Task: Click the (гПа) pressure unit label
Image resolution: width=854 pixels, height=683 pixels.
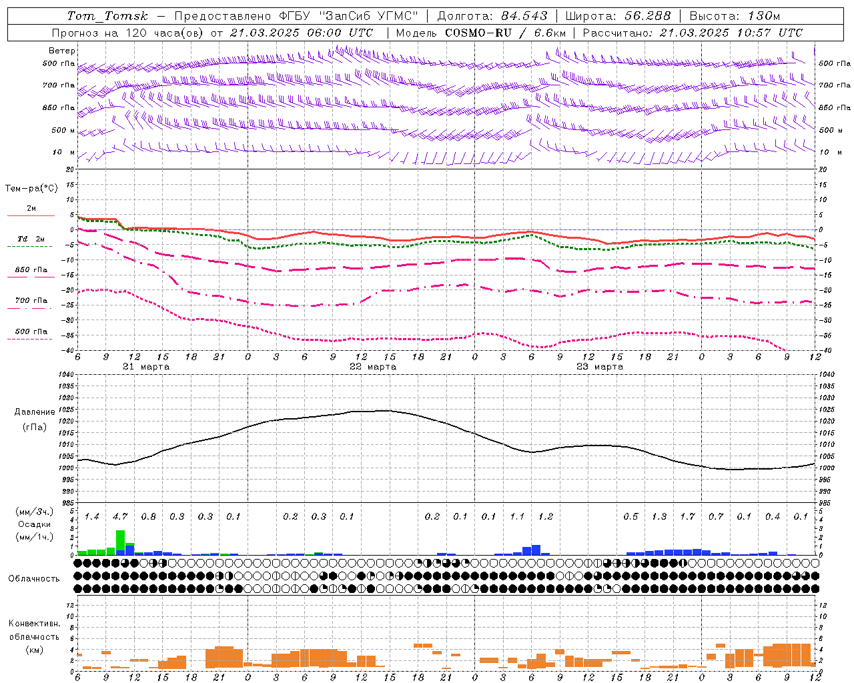Action: [35, 427]
